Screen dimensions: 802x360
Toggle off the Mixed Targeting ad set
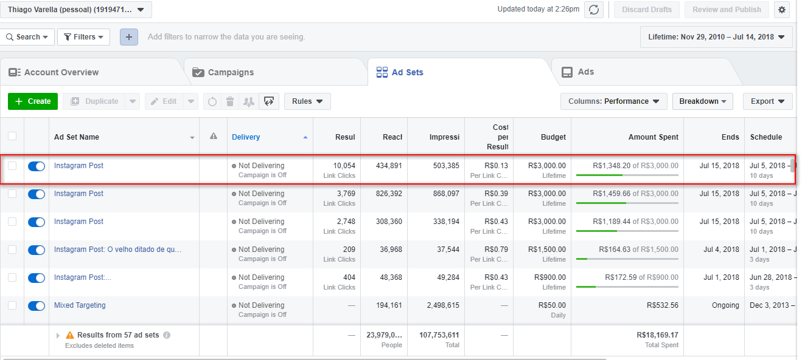(x=37, y=306)
